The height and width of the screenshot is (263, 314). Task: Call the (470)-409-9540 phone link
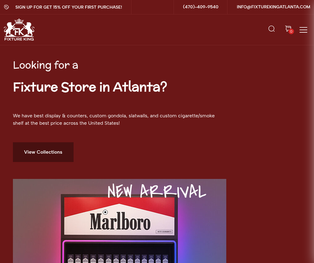pos(201,7)
